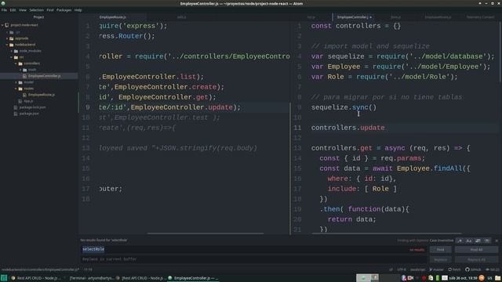Image resolution: width=502 pixels, height=282 pixels.
Task: Open the View menu
Action: 23,10
